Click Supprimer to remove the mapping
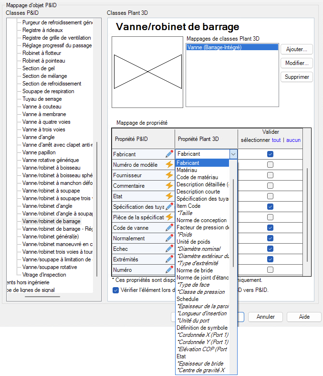 click(x=297, y=77)
